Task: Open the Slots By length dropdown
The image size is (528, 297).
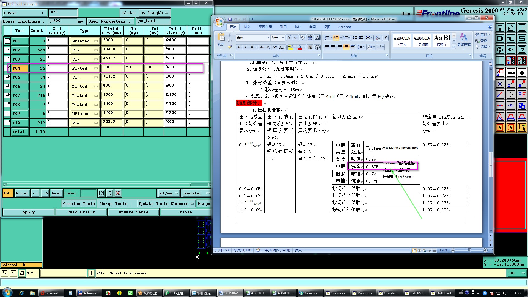Action: 154,13
